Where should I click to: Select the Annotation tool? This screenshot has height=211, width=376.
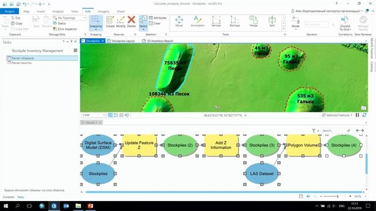tap(197, 21)
